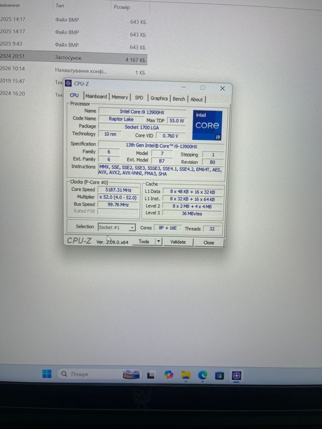The image size is (322, 429).
Task: Open Microsoft Edge from the taskbar
Action: click(203, 375)
